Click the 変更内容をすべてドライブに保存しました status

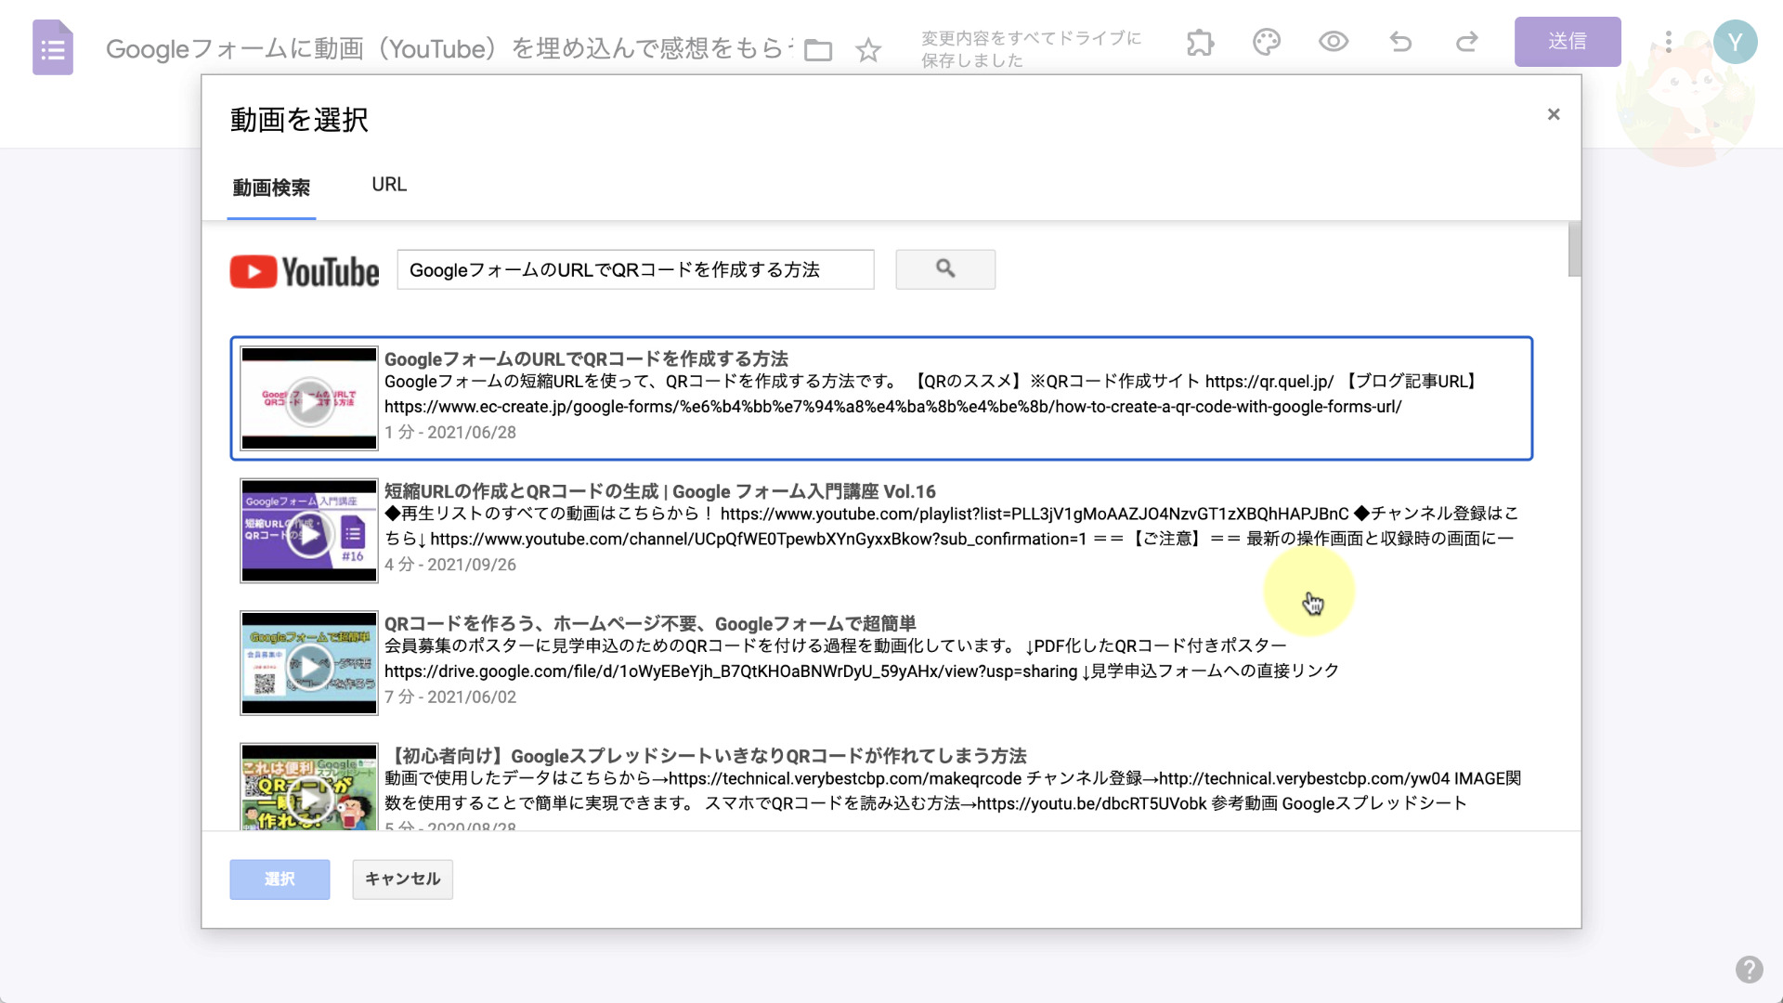pyautogui.click(x=1031, y=49)
